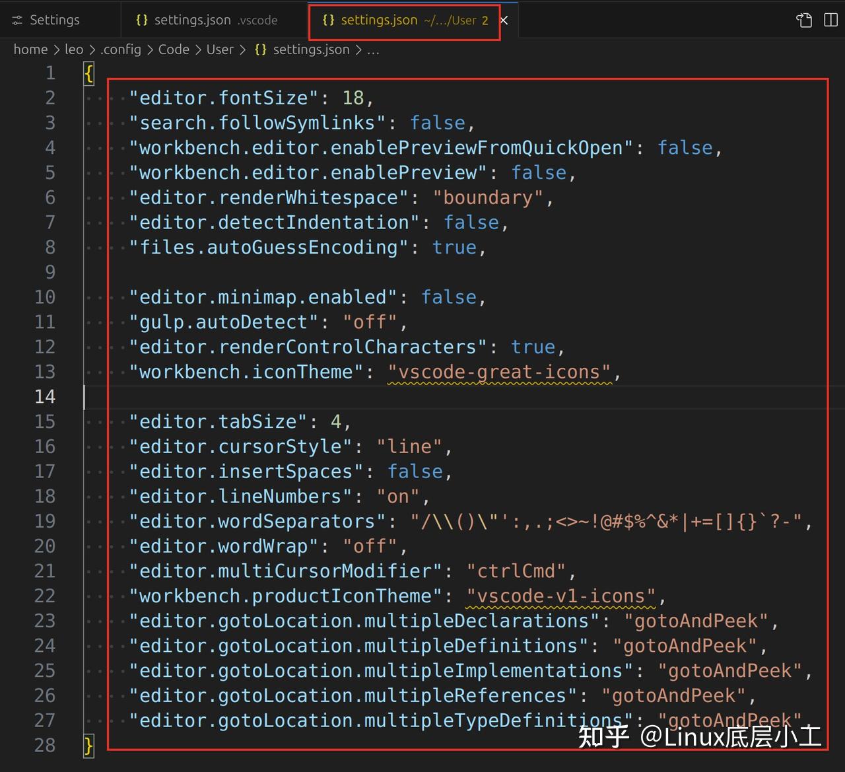Click the braces icon on the .vscode settings.json tab
The image size is (845, 772).
tap(141, 20)
